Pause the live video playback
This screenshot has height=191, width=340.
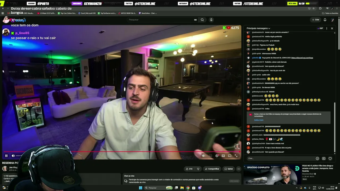tap(6, 156)
